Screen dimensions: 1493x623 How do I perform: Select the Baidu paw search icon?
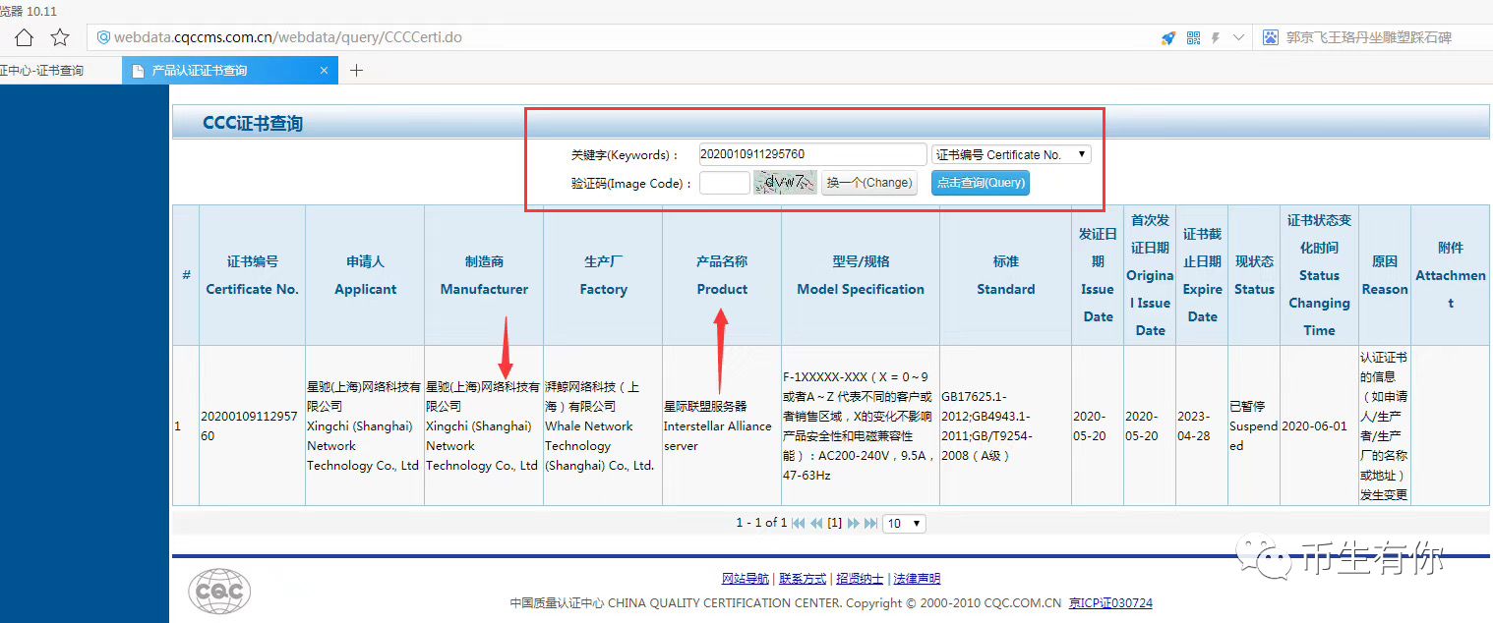click(1270, 37)
